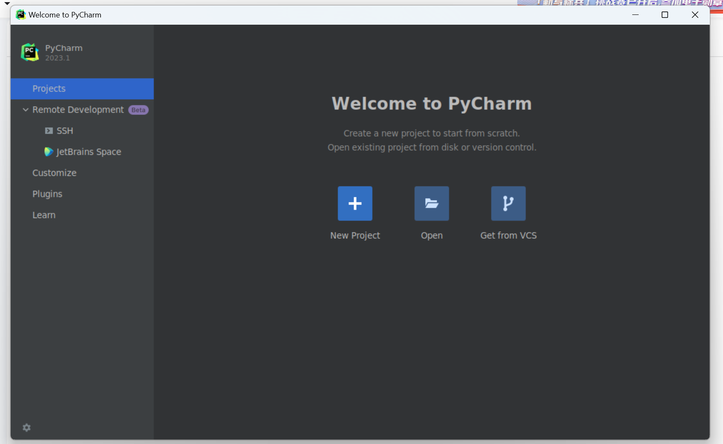
Task: Click the SSH terminal icon
Action: (x=49, y=131)
